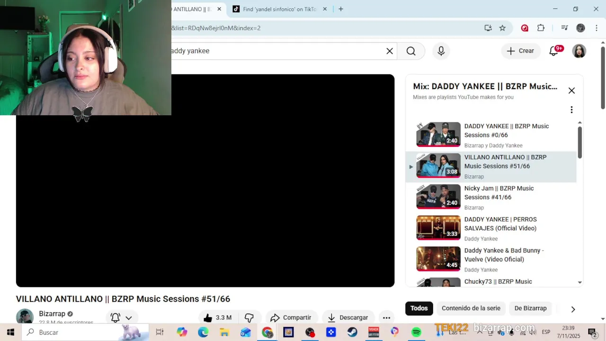Open Chrome media control icon

click(564, 28)
